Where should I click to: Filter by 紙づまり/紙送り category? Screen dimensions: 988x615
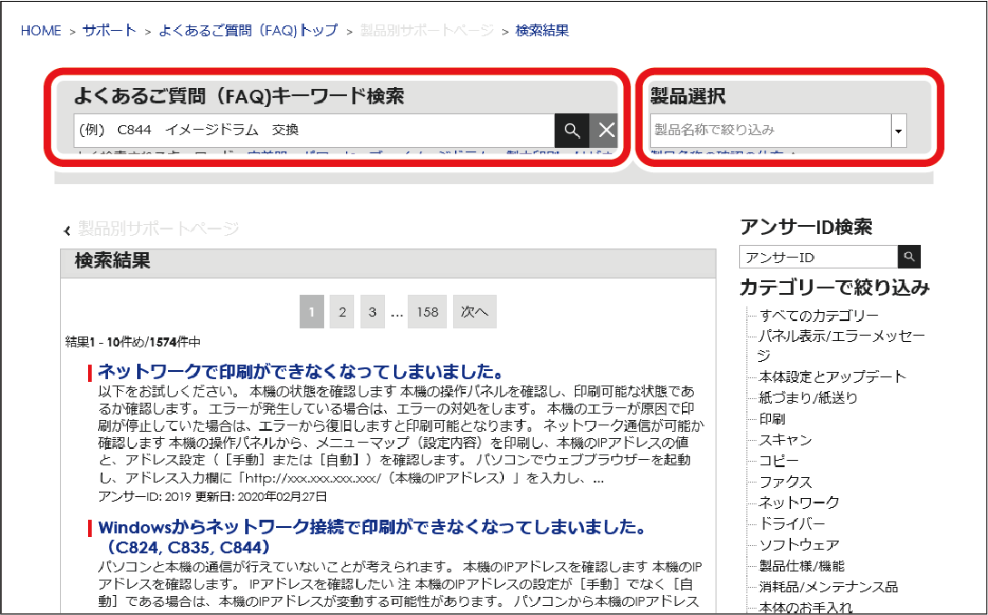click(x=808, y=398)
